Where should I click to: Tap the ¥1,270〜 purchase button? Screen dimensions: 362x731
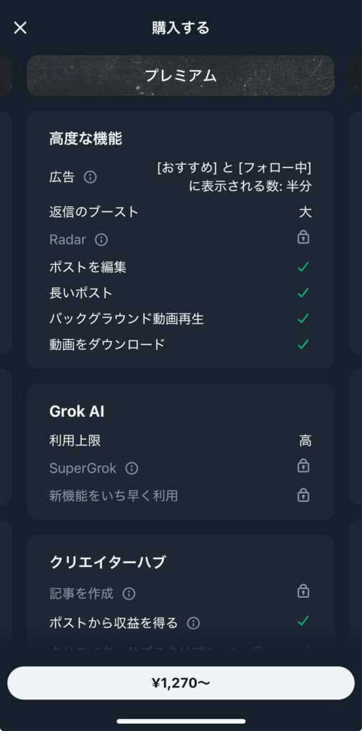pos(181,683)
